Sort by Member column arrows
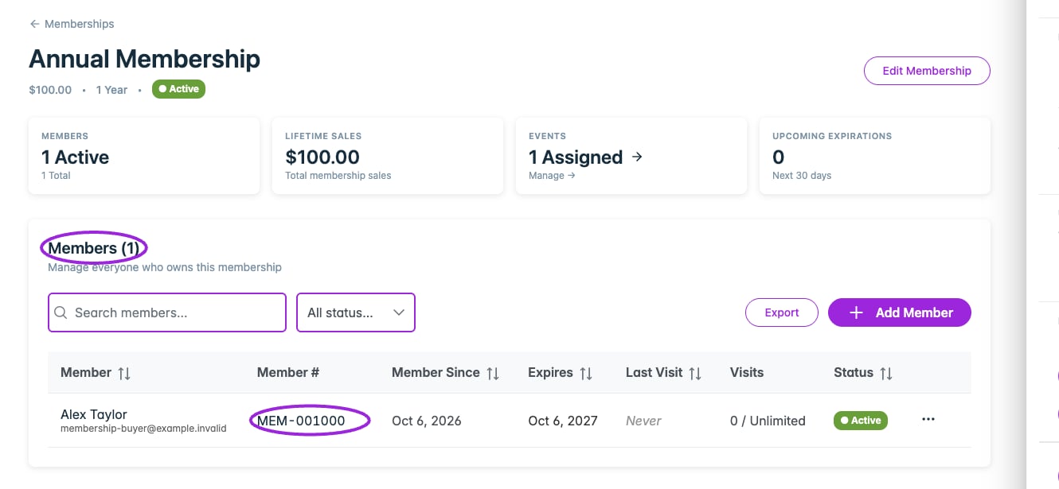 click(x=124, y=373)
